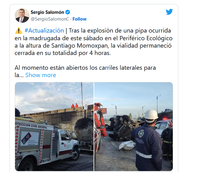Click the orange tow truck crane
201x172 pixels.
click(x=100, y=119)
